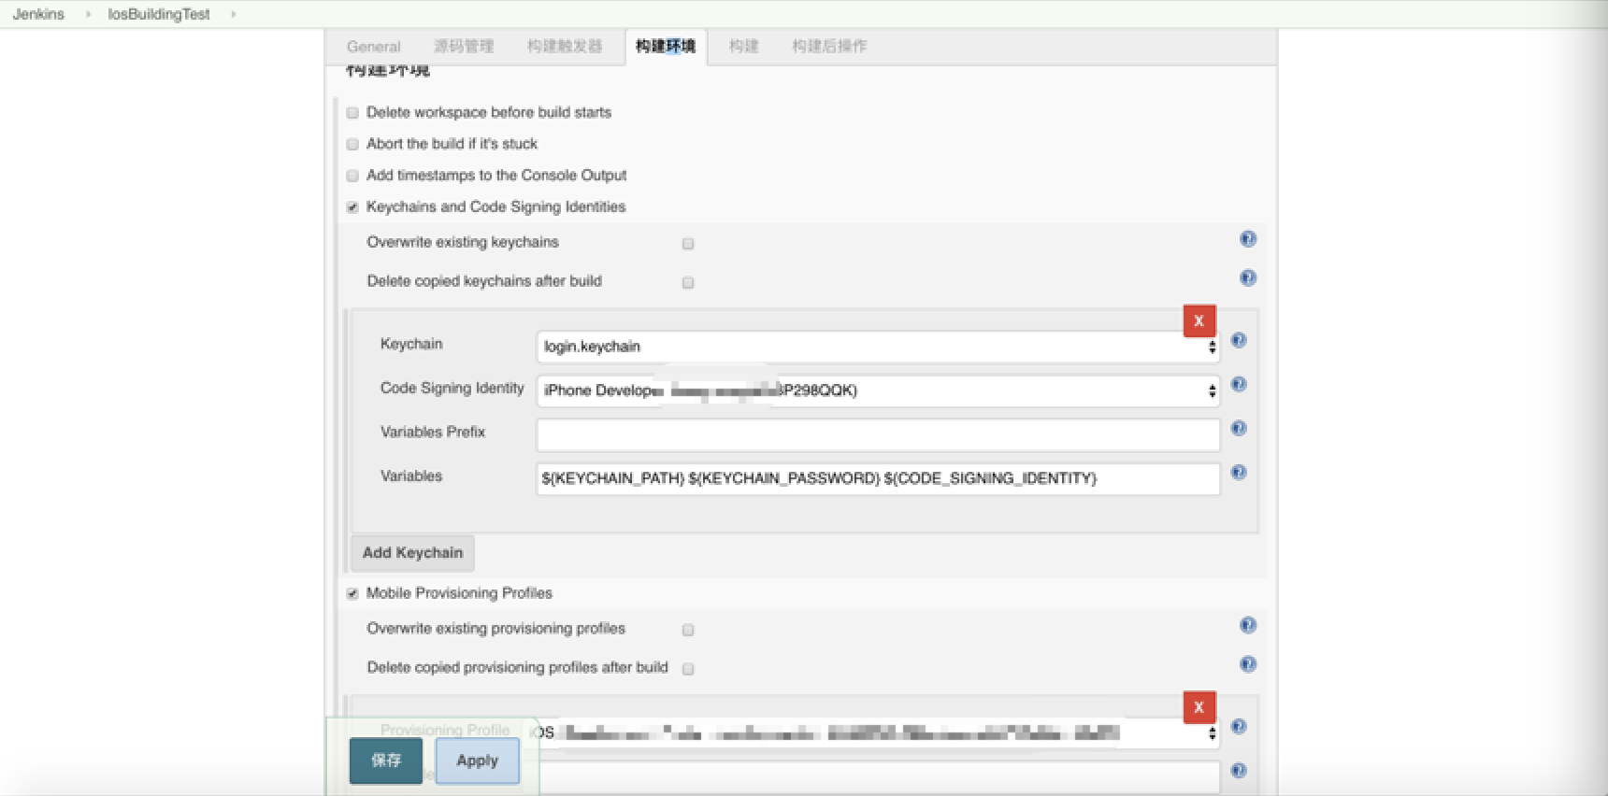This screenshot has height=796, width=1608.
Task: Switch to the 构建后操作 tab
Action: pos(829,47)
